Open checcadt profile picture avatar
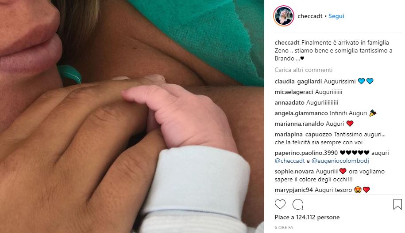405x233 pixels. pyautogui.click(x=284, y=16)
